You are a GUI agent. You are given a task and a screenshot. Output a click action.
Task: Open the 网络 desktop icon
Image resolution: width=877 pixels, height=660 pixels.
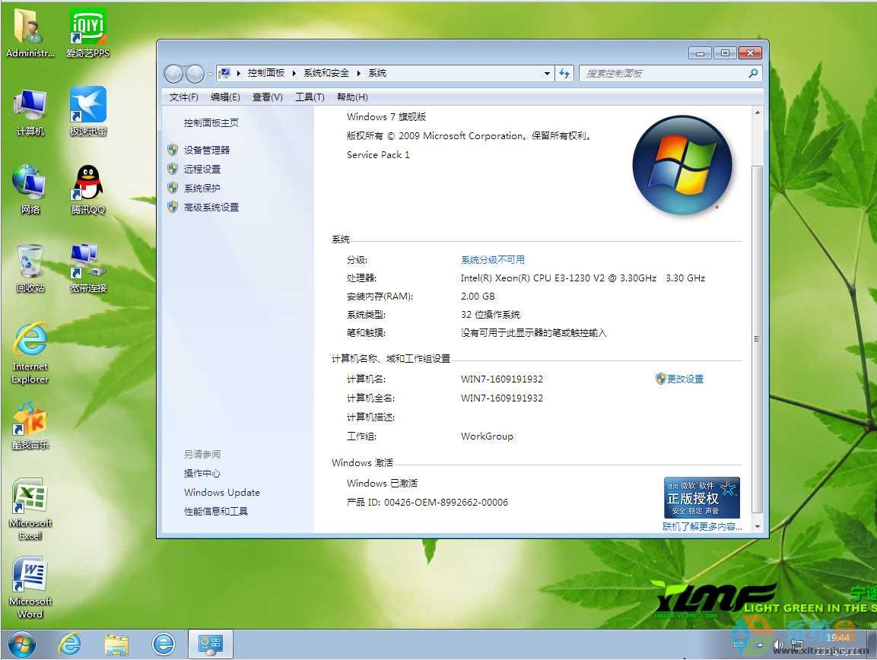pos(30,190)
